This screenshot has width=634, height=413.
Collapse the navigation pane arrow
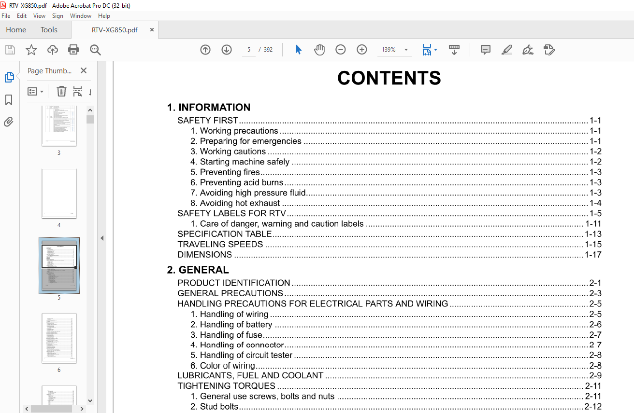[x=102, y=238]
